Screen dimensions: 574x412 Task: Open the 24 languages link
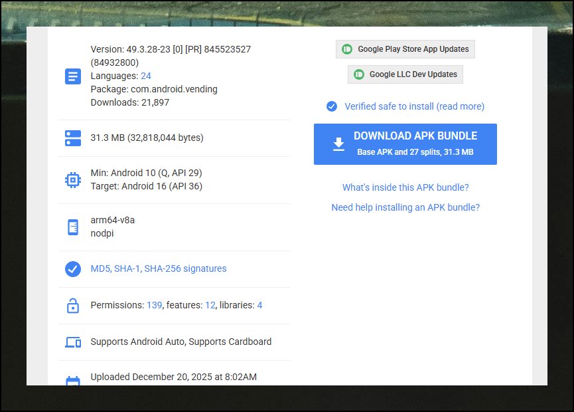coord(146,76)
